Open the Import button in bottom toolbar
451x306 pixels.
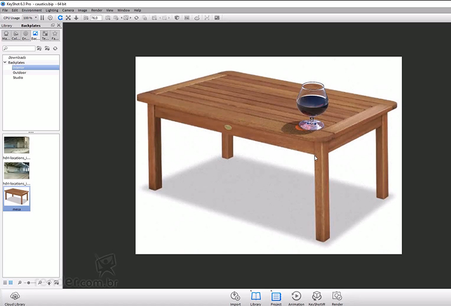[x=235, y=298]
